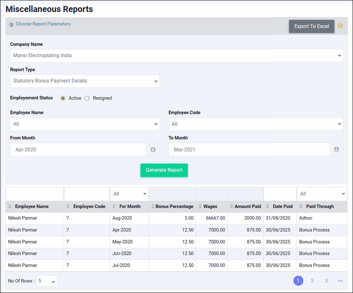353x293 pixels.
Task: Open the Report Type dropdown
Action: click(156, 81)
